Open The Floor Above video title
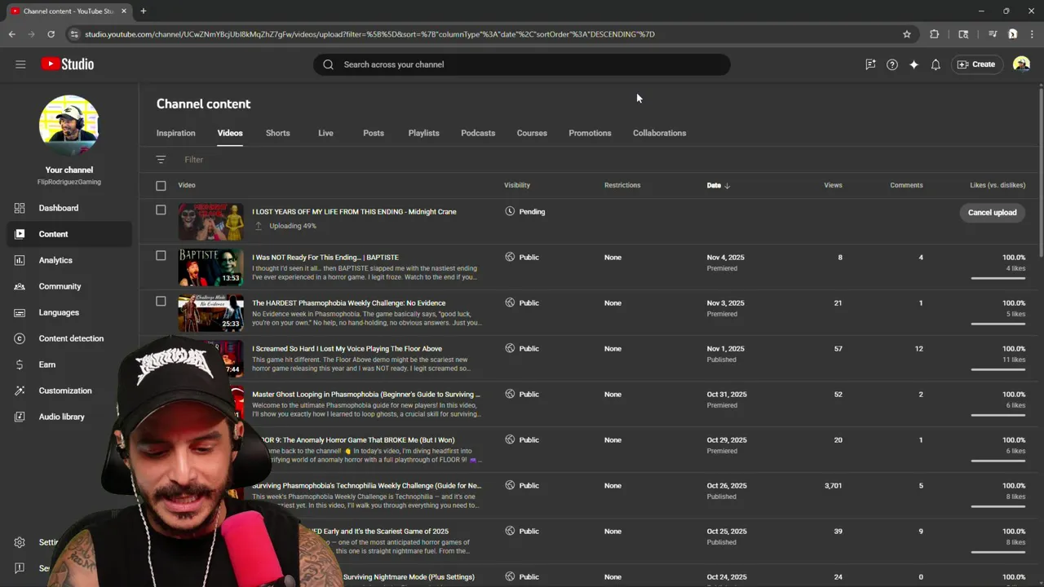Screen dimensions: 1044x587 point(347,349)
